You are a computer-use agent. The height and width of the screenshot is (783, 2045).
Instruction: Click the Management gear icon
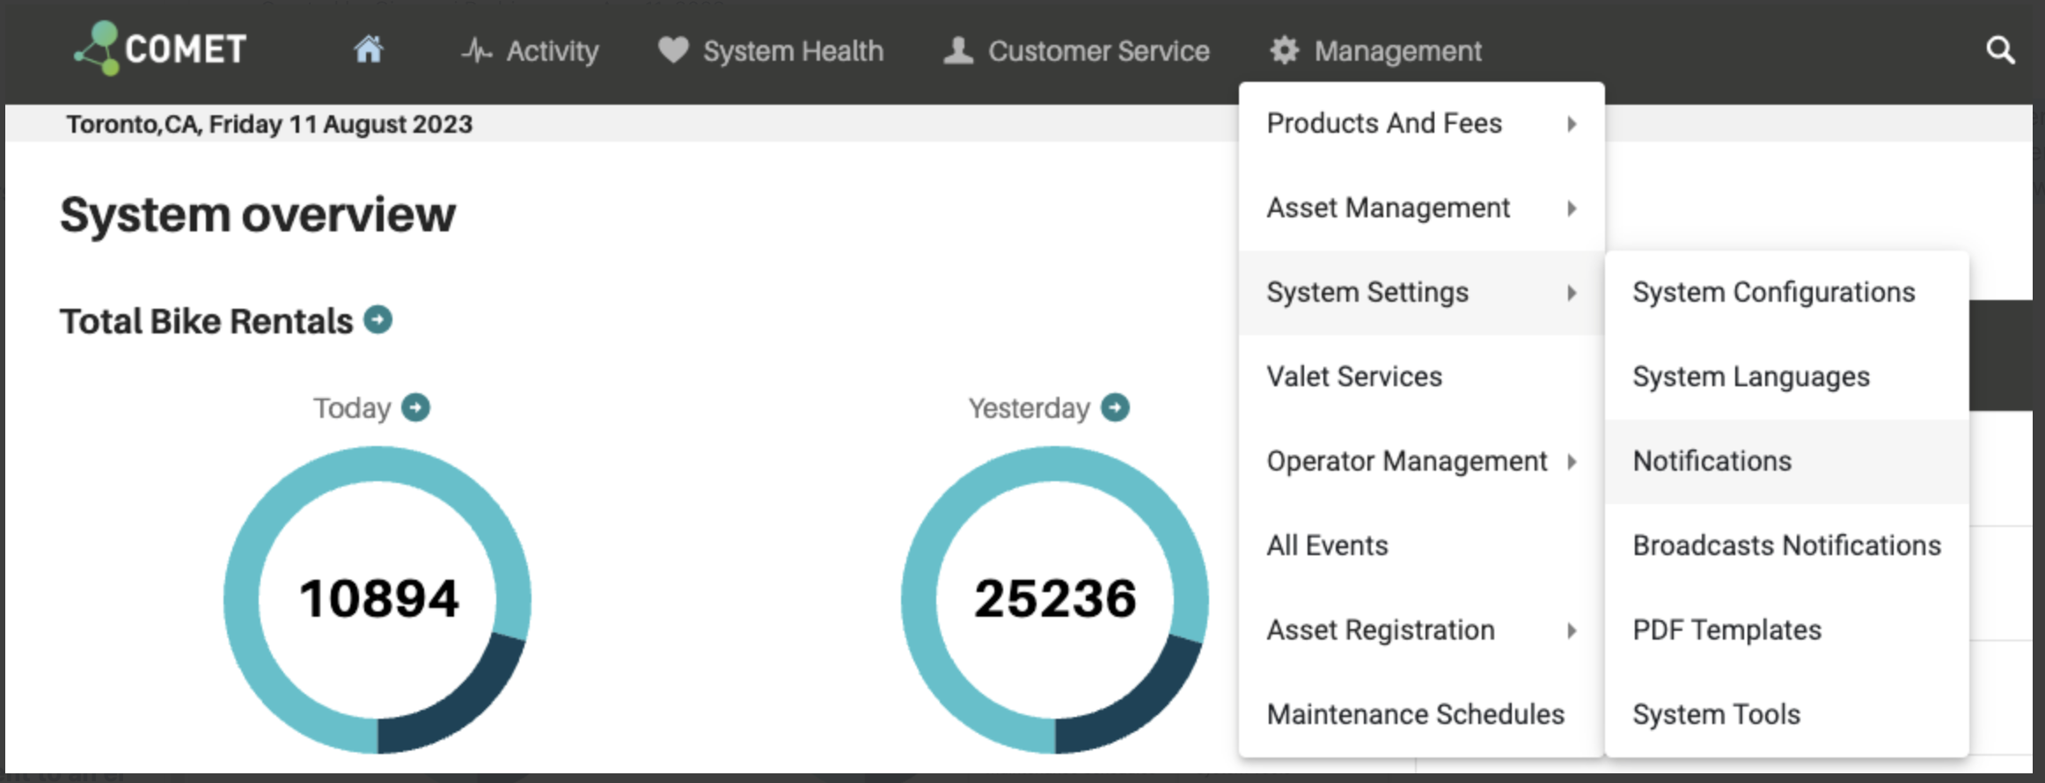point(1285,50)
